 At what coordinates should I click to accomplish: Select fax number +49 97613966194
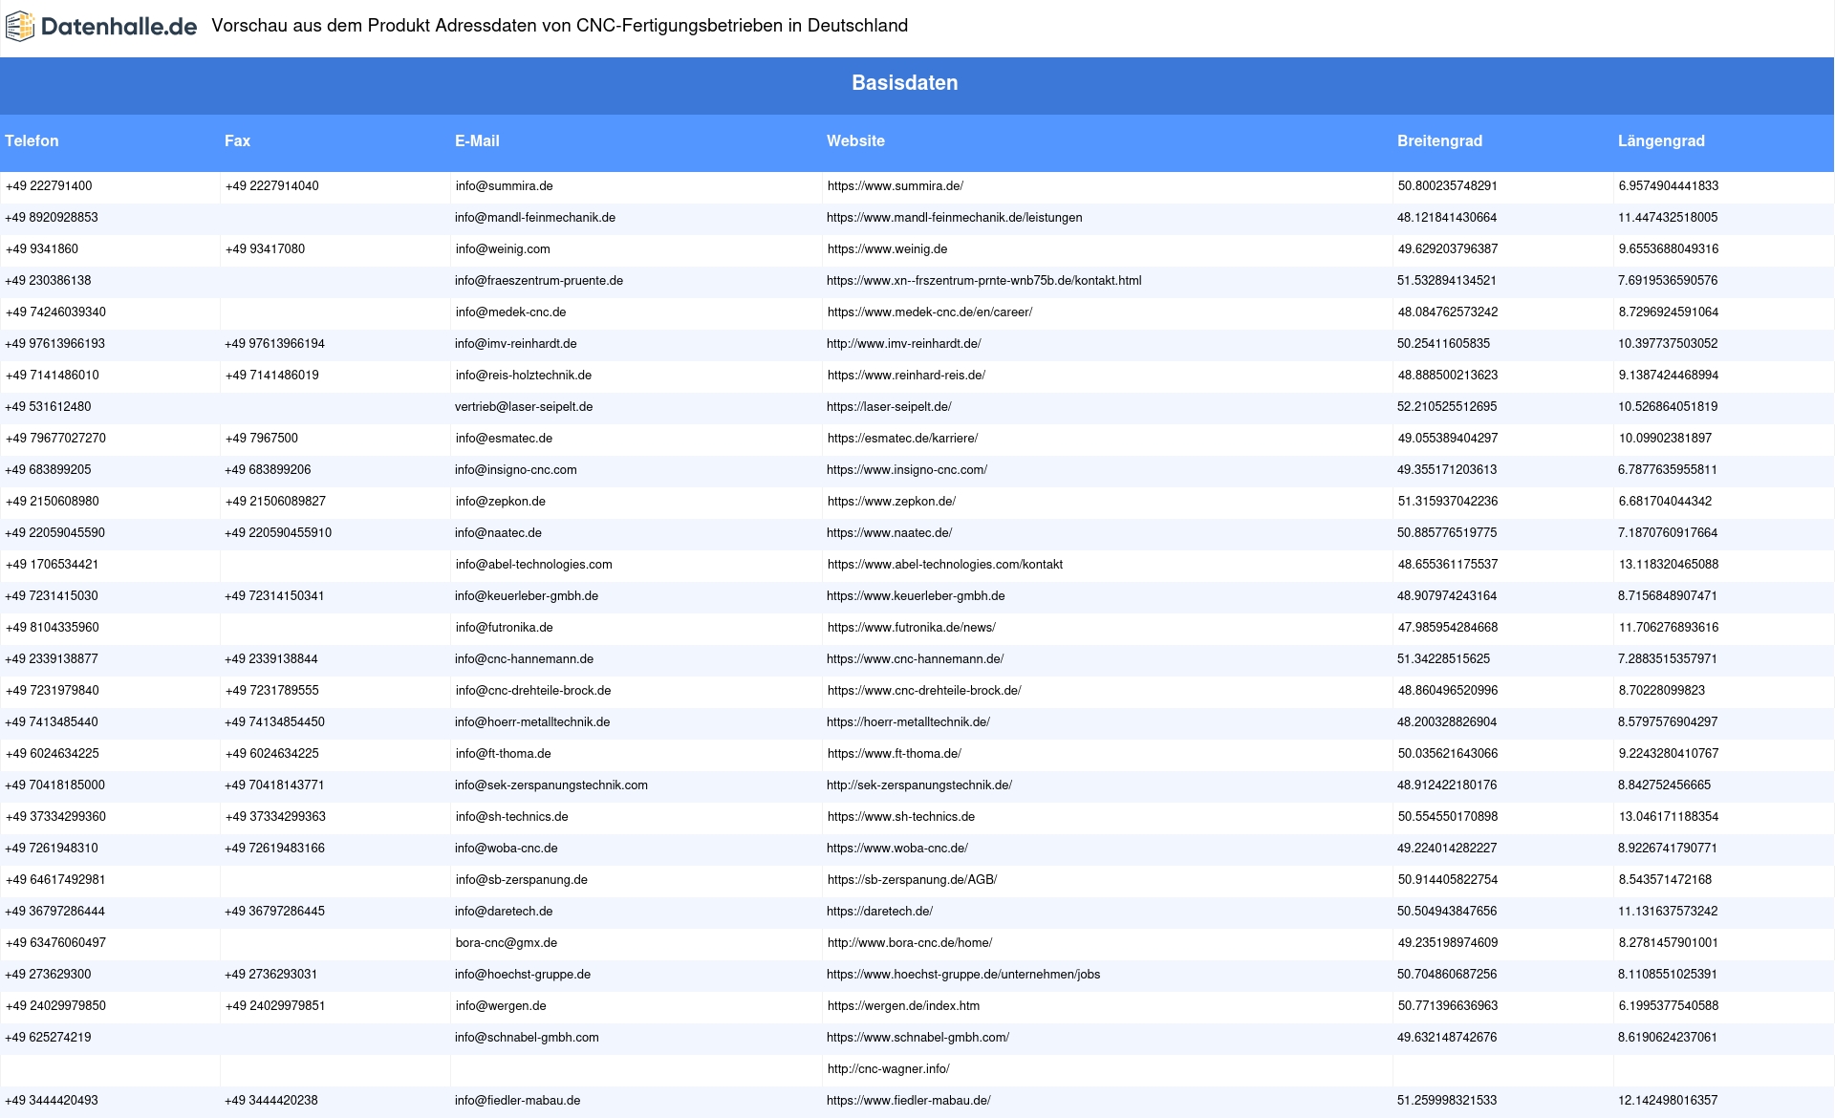point(274,344)
